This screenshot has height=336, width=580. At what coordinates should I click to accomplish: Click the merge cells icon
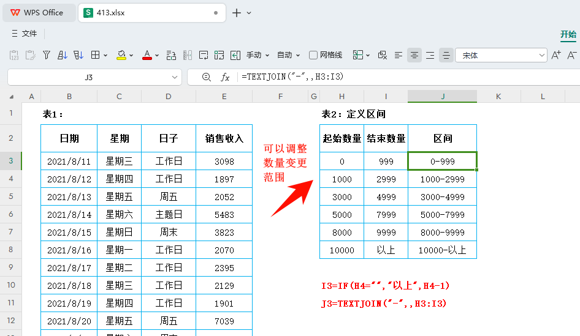[219, 55]
